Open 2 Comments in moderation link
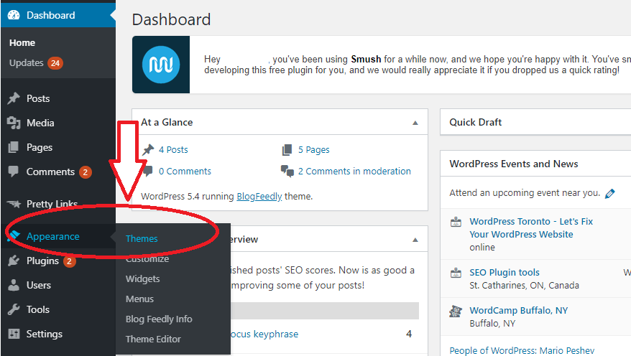 tap(354, 171)
